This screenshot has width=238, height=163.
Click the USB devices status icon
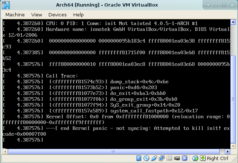pyautogui.click(x=154, y=158)
